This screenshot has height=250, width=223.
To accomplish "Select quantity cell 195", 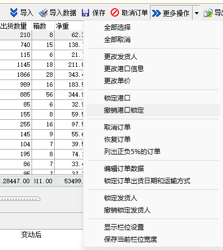I will click(x=16, y=154).
